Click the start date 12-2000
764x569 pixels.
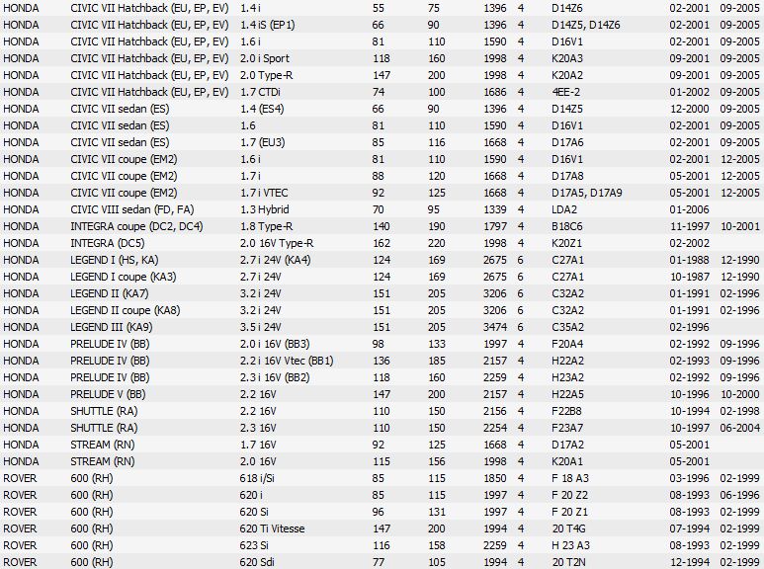[x=689, y=109]
